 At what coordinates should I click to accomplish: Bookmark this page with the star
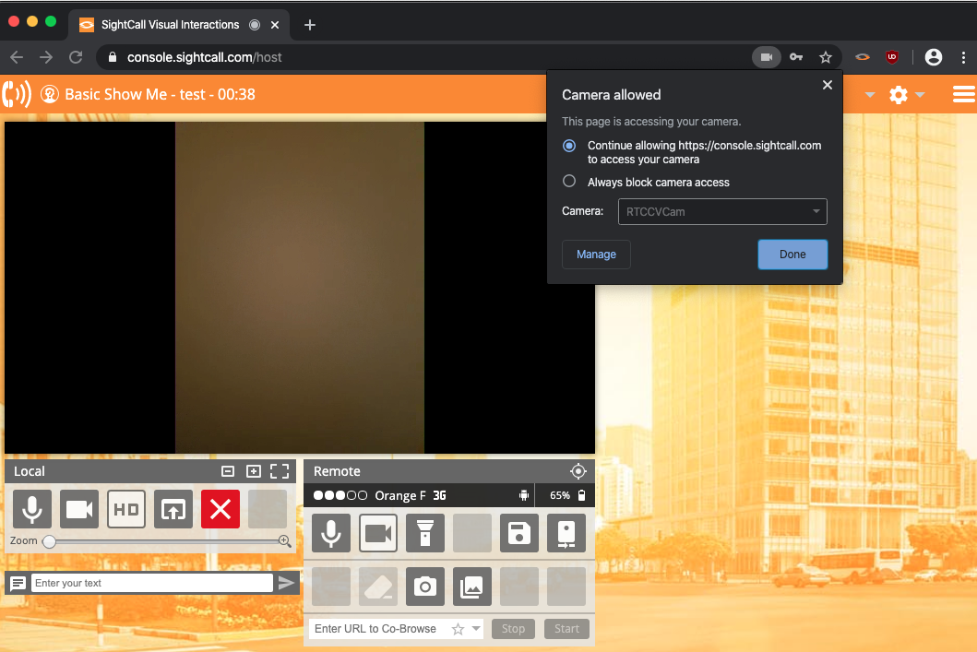[826, 57]
